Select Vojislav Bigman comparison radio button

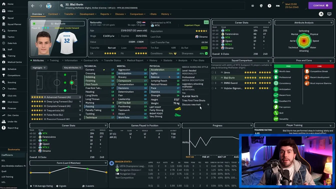click(x=213, y=88)
